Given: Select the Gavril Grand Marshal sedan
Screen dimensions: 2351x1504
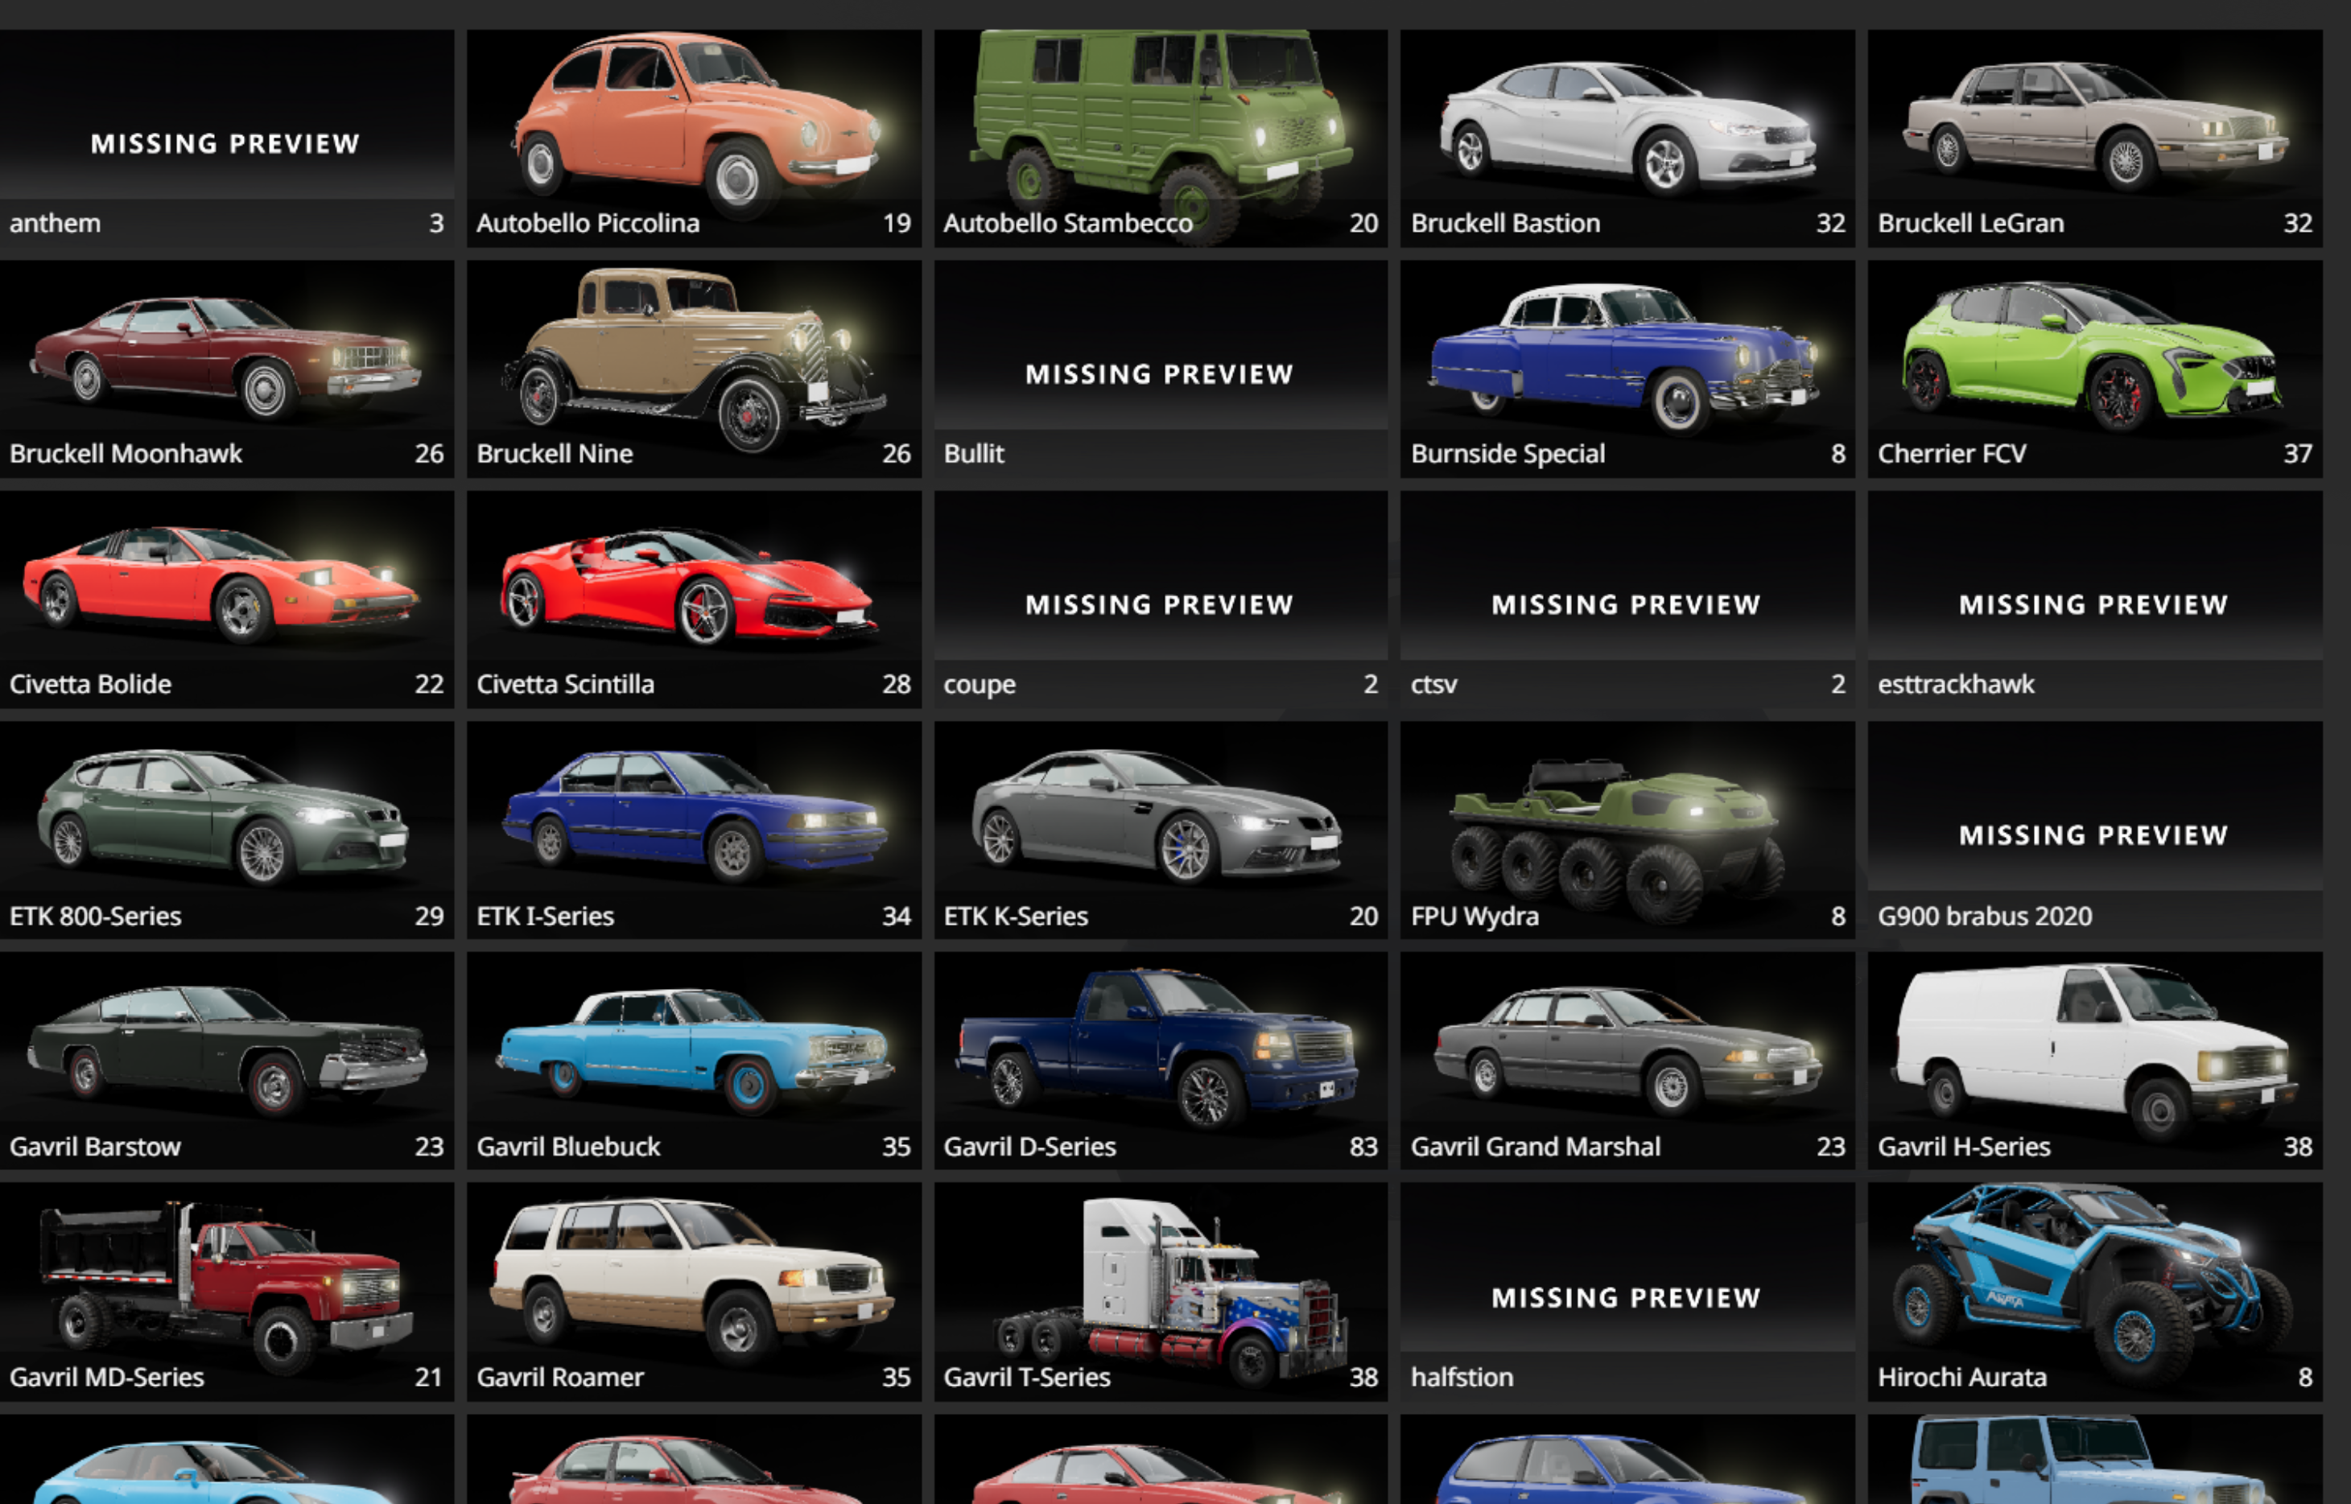Looking at the screenshot, I should coord(1627,1061).
